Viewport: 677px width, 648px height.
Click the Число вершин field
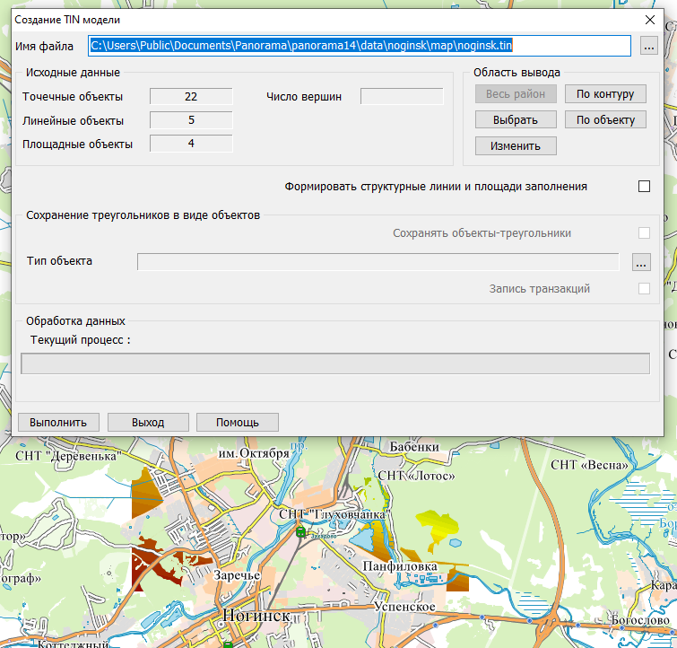[402, 97]
